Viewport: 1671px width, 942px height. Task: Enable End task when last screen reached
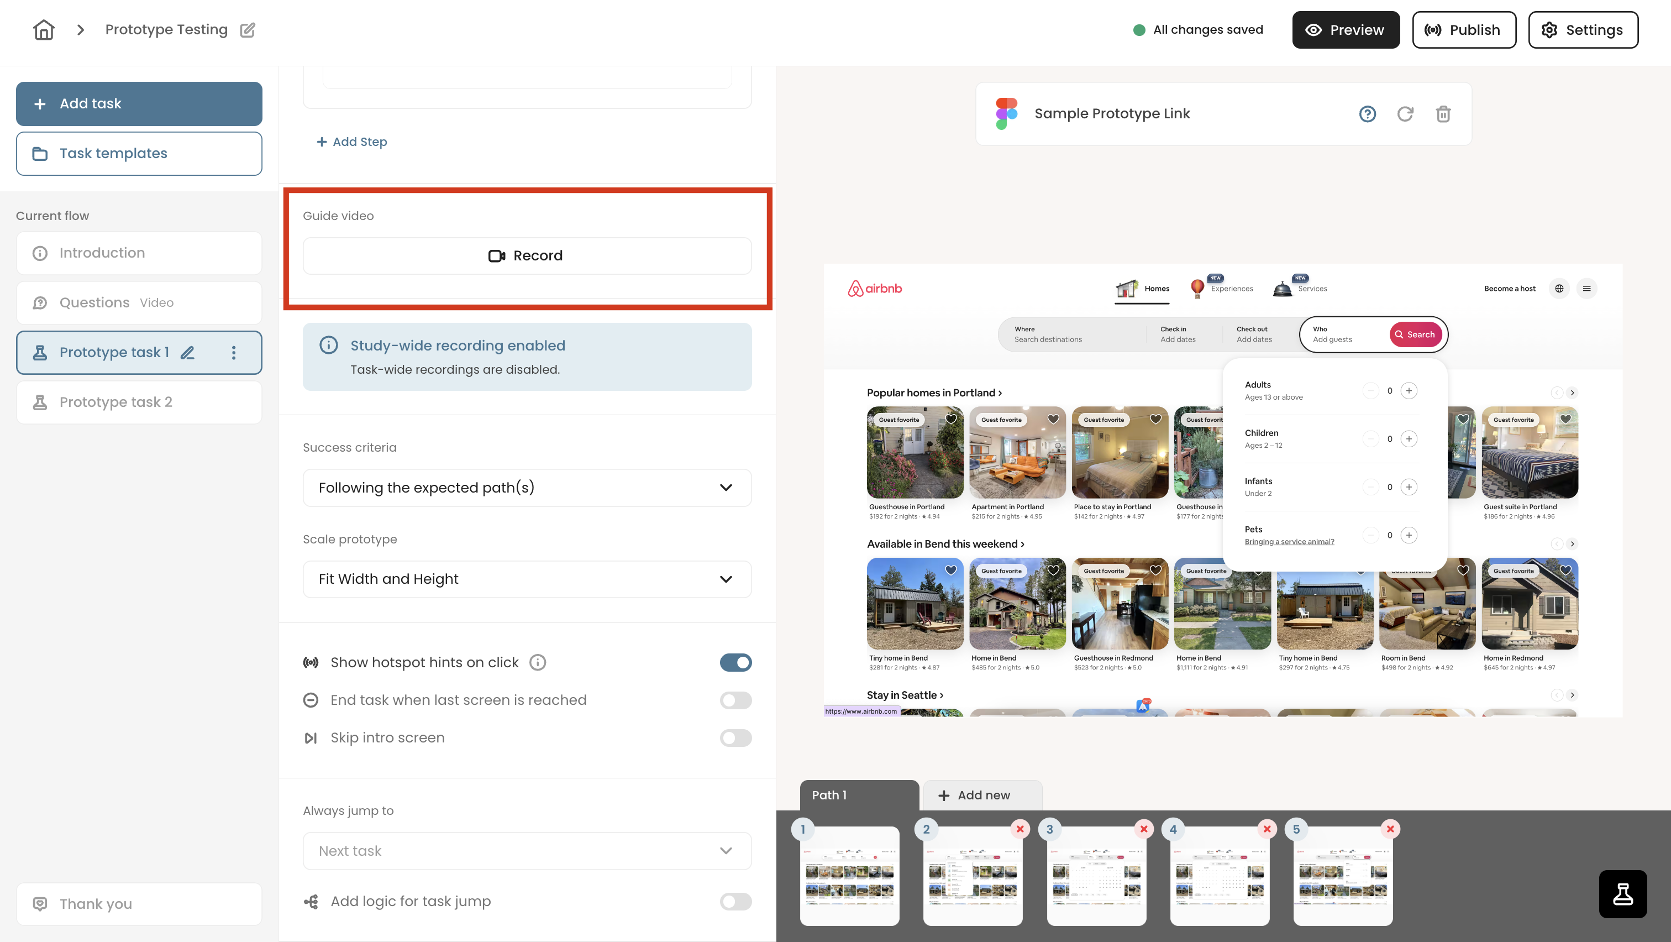tap(735, 700)
